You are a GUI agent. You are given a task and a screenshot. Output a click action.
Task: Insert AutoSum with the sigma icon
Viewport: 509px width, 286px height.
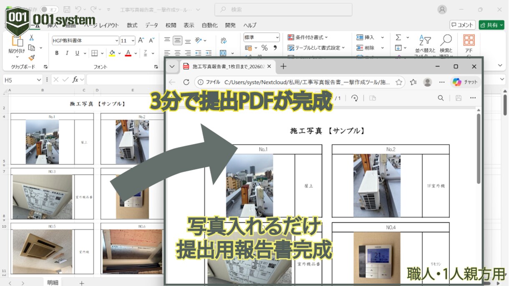point(398,38)
